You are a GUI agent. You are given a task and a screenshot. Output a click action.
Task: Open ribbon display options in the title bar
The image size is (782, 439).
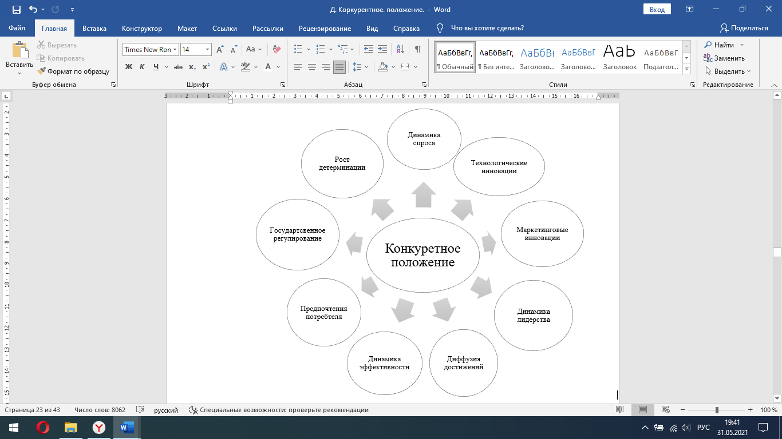[689, 9]
